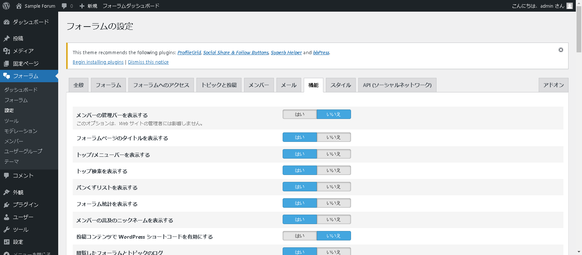Viewport: 582px width, 255px height.
Task: Open the Sample Forum home icon
Action: pos(19,6)
